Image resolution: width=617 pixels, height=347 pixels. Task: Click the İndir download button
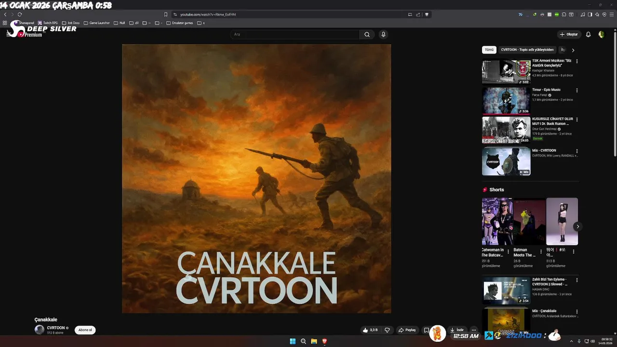[x=457, y=330]
